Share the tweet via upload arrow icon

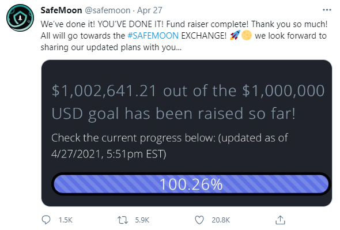[280, 220]
